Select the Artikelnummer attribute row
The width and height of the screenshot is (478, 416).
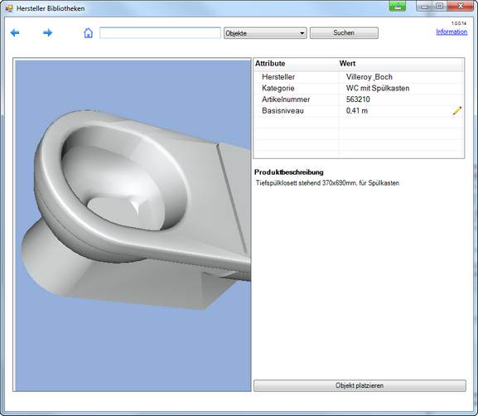pyautogui.click(x=358, y=99)
